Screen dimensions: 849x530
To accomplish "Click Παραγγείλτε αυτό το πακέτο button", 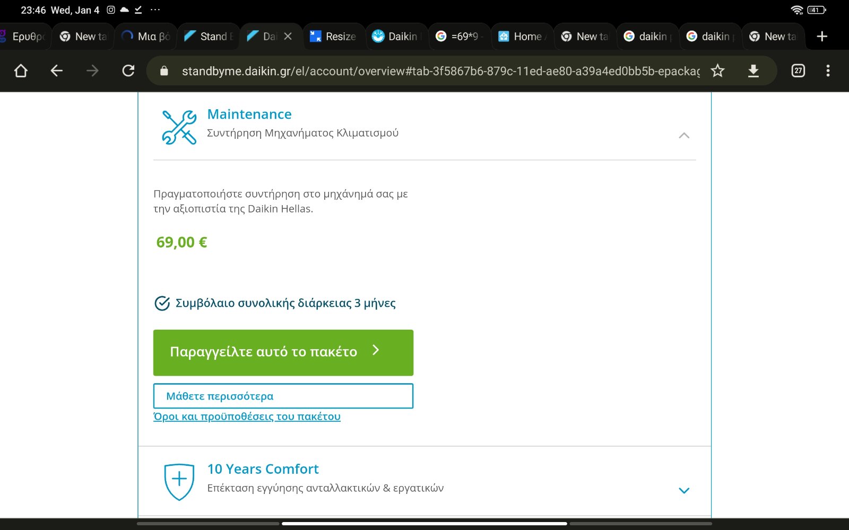I will 283,352.
